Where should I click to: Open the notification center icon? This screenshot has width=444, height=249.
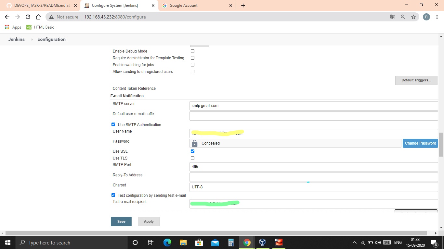click(x=434, y=243)
